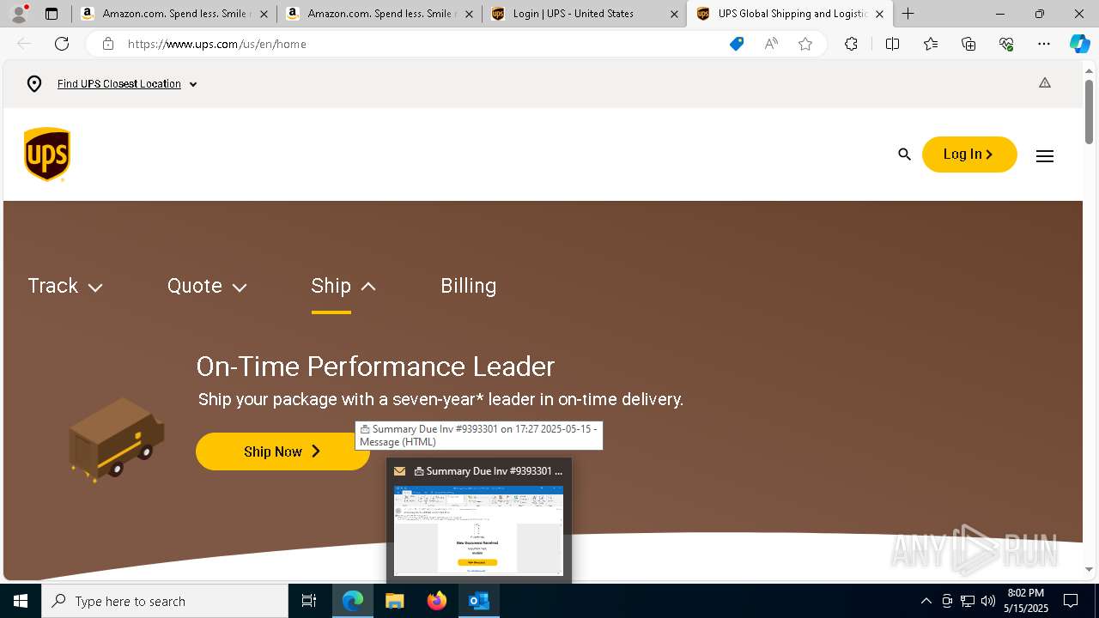The height and width of the screenshot is (618, 1099).
Task: Open the Copilot sidebar icon
Action: click(x=1079, y=44)
